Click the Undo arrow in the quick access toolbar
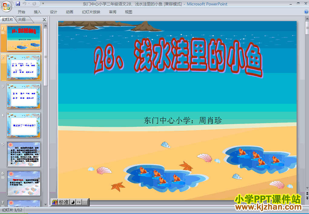 coord(24,4)
